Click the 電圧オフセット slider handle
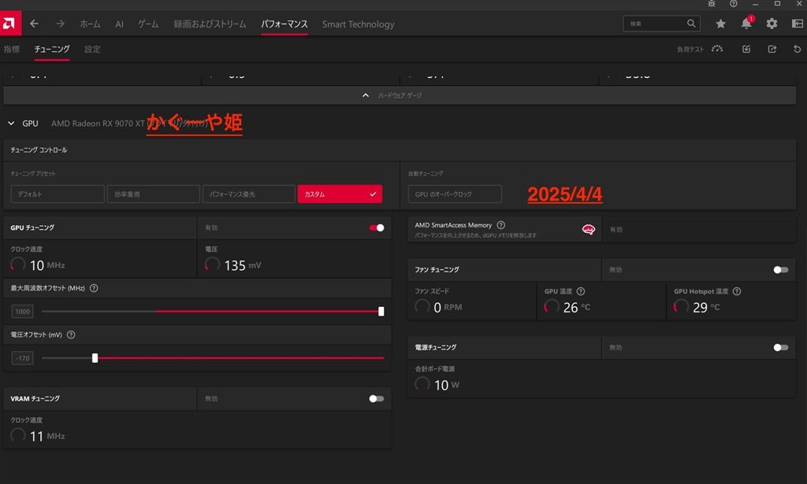 95,358
